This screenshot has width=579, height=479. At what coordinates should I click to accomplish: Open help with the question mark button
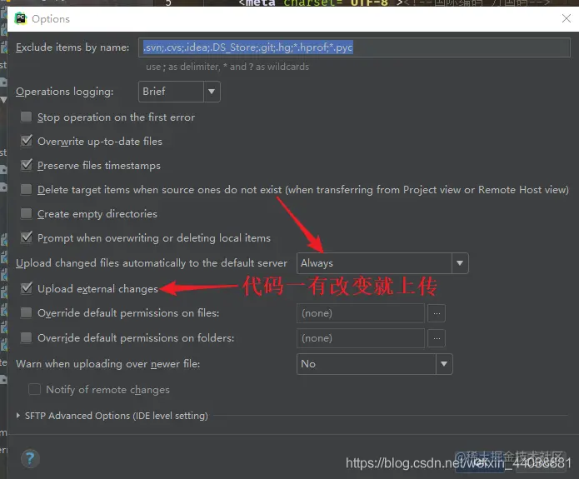click(30, 459)
